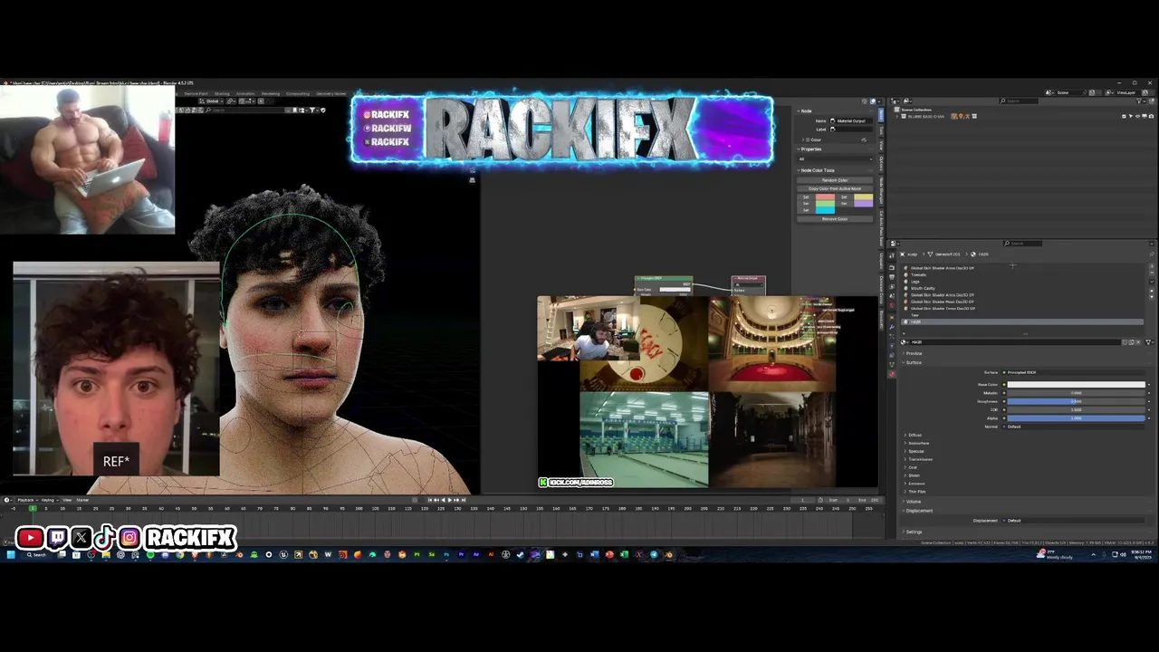1159x652 pixels.
Task: Toggle pin icon in properties breadcrumb
Action: pyautogui.click(x=1152, y=254)
